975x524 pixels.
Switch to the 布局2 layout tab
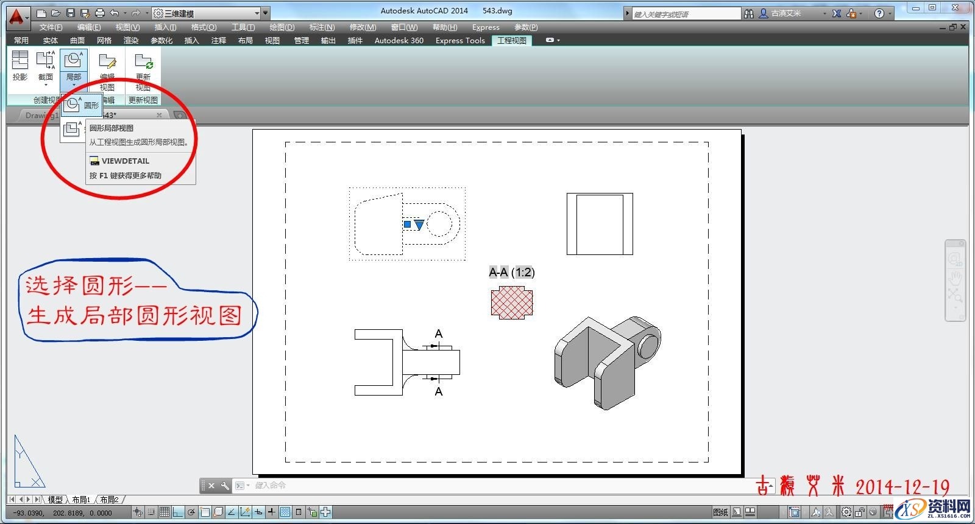pos(110,500)
